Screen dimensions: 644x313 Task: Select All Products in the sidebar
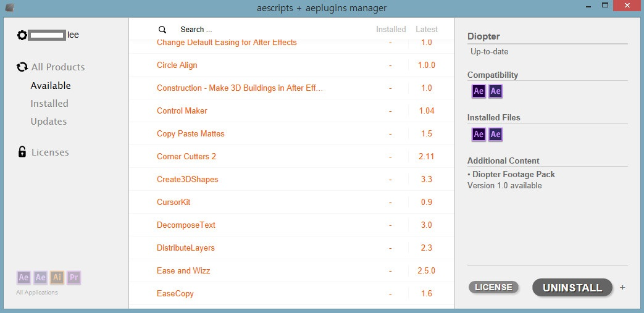(58, 67)
